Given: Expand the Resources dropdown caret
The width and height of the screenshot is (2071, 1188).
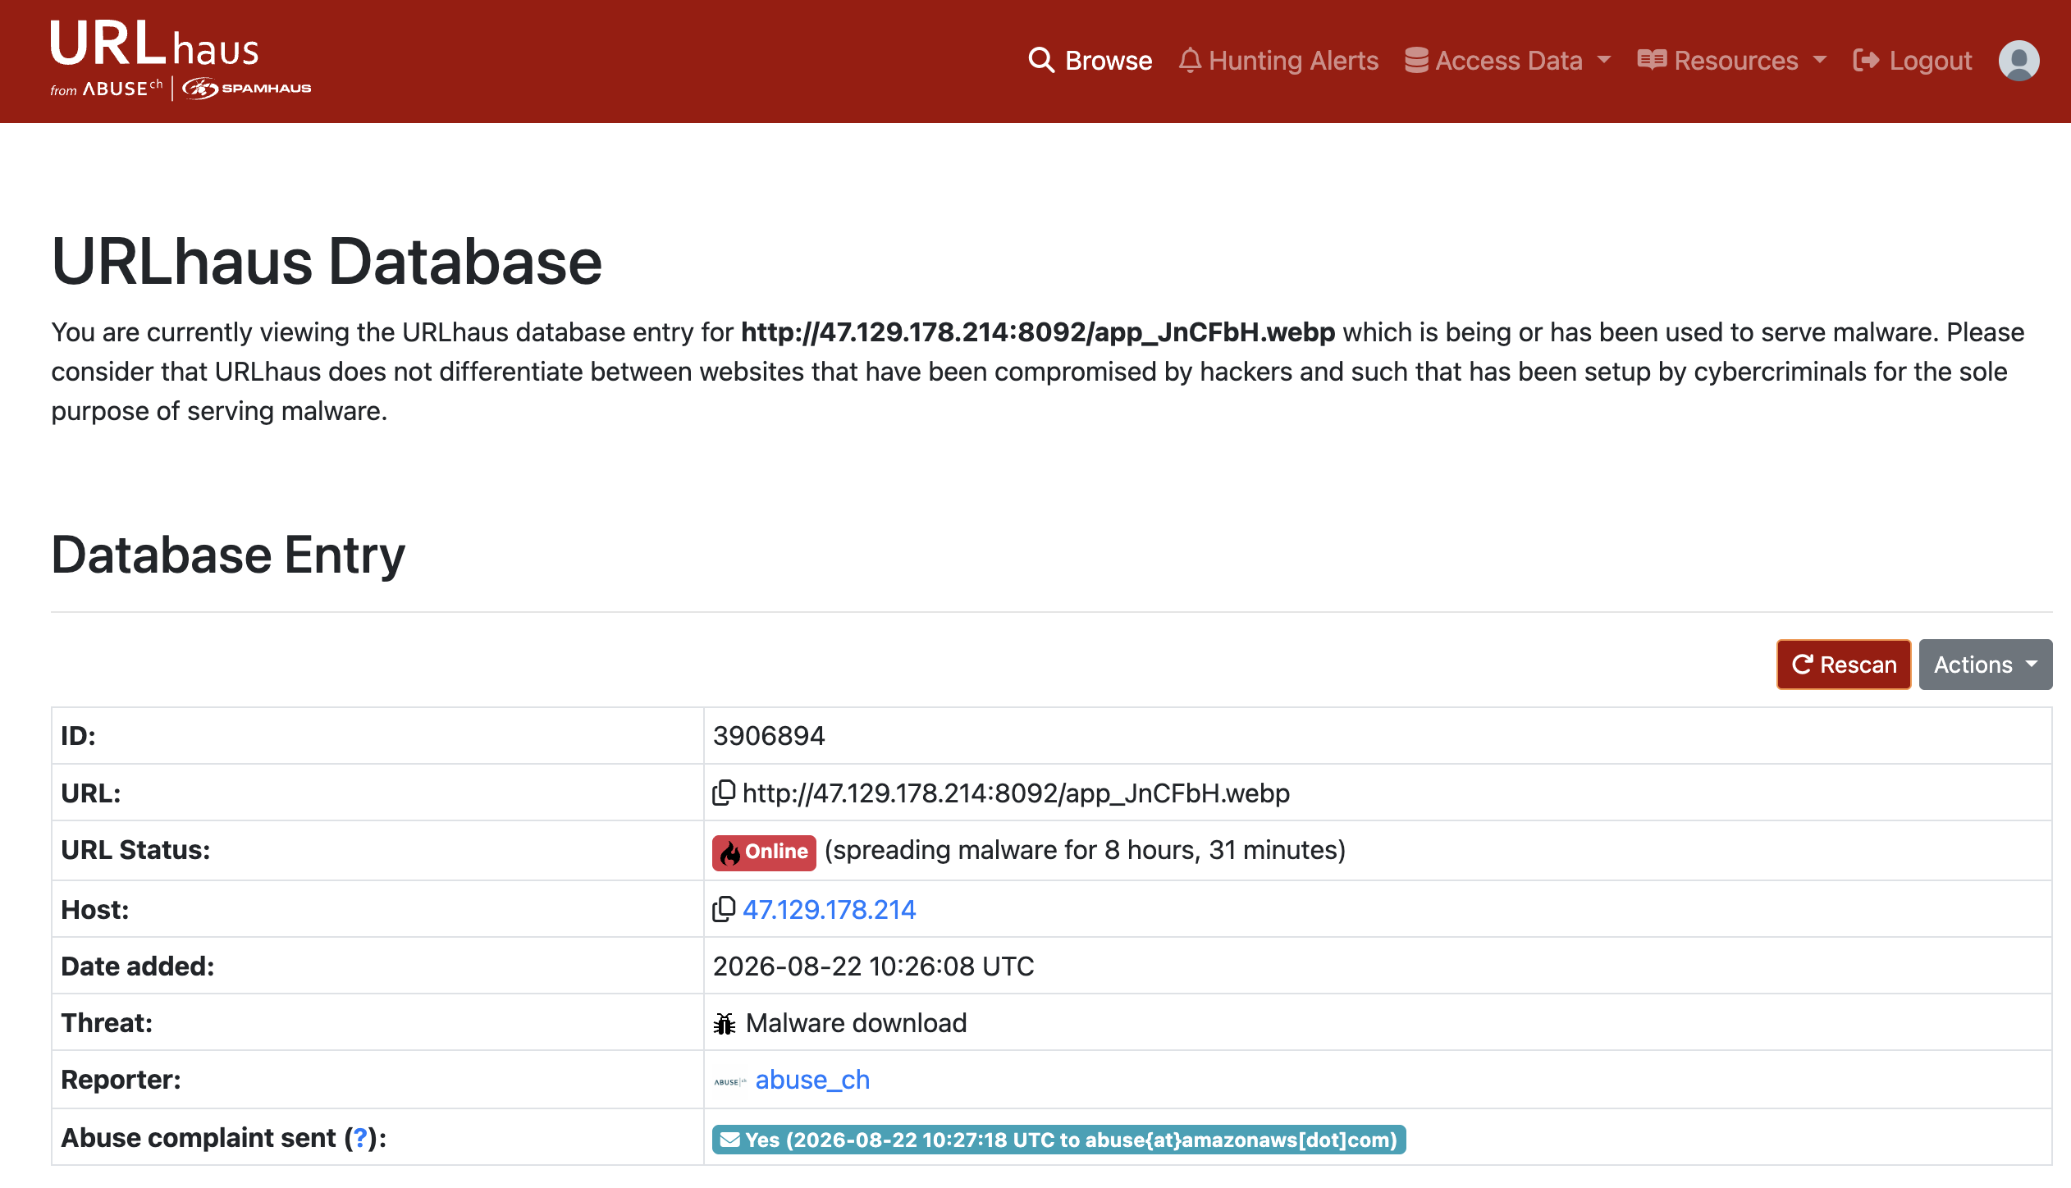Looking at the screenshot, I should click(1820, 60).
